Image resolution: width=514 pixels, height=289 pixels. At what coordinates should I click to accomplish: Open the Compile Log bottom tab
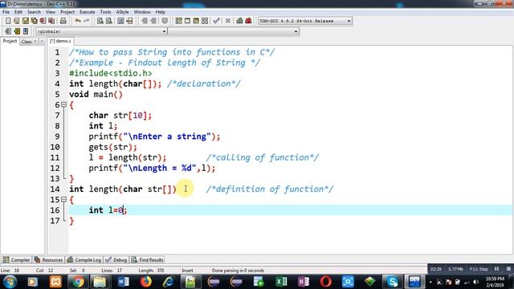pyautogui.click(x=84, y=260)
